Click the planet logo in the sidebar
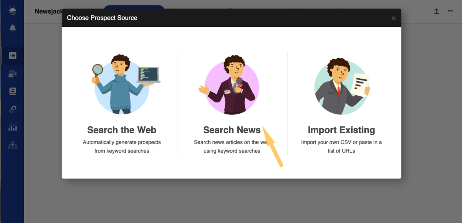This screenshot has height=223, width=462. [x=13, y=11]
